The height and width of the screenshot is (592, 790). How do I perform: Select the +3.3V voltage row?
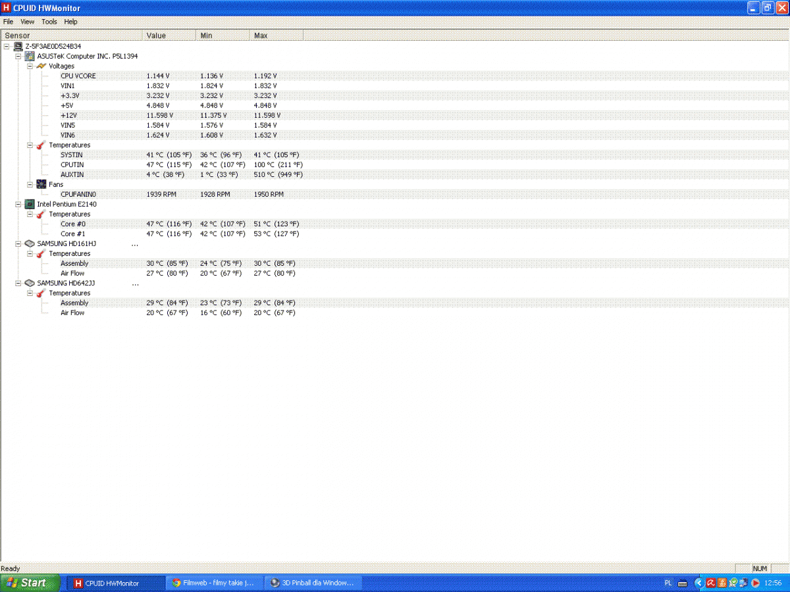click(395, 95)
